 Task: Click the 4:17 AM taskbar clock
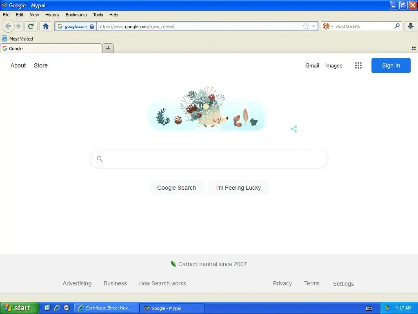[x=403, y=308]
